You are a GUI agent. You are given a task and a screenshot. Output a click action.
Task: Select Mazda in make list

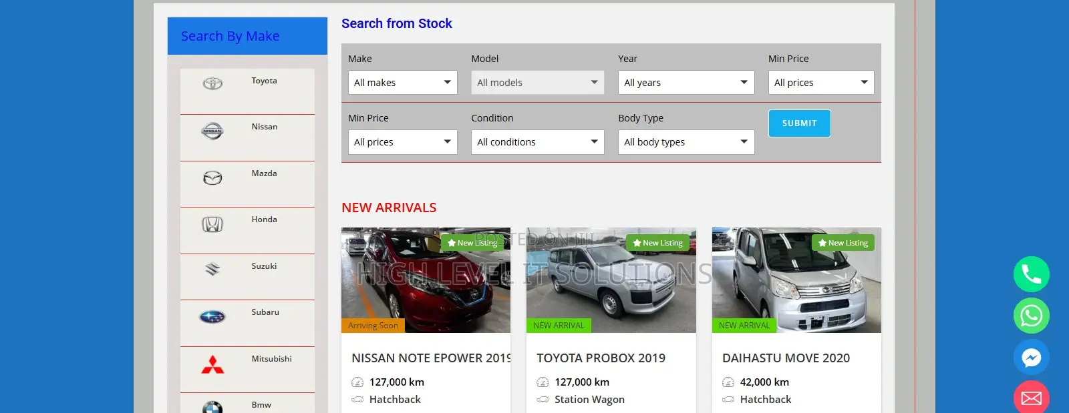[264, 173]
